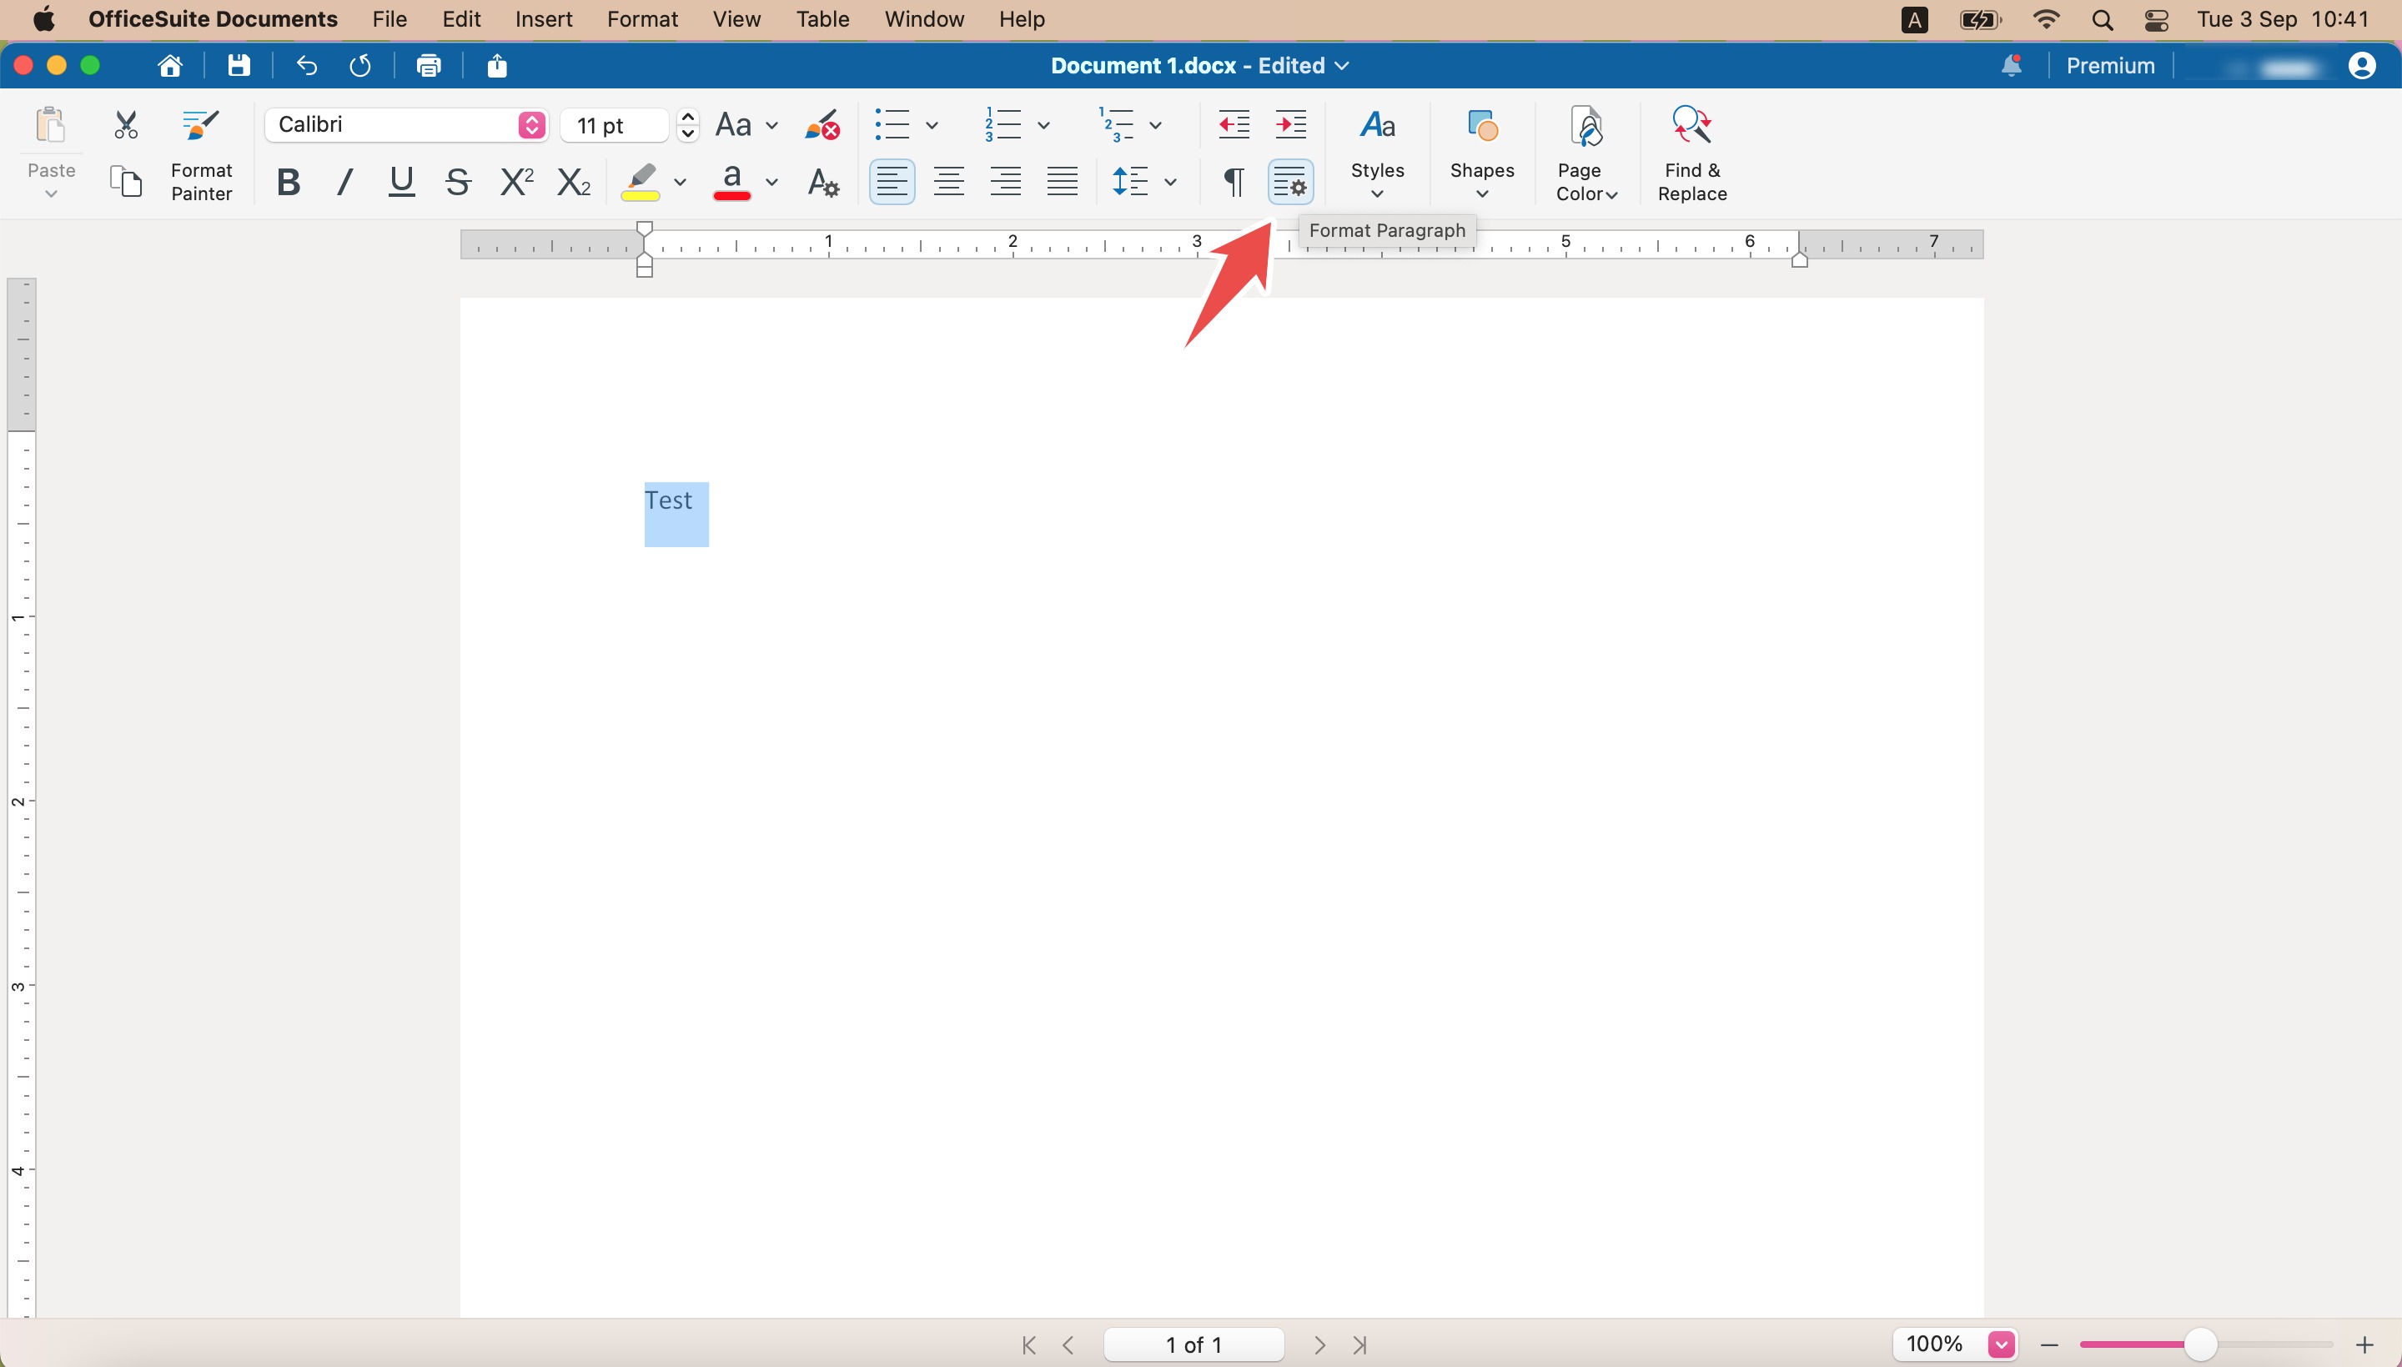Open the Table menu
Viewport: 2402px width, 1367px height.
click(822, 19)
